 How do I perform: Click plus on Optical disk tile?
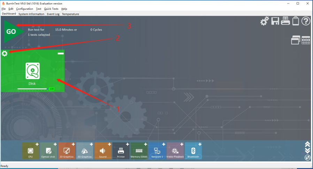pyautogui.click(x=55, y=144)
